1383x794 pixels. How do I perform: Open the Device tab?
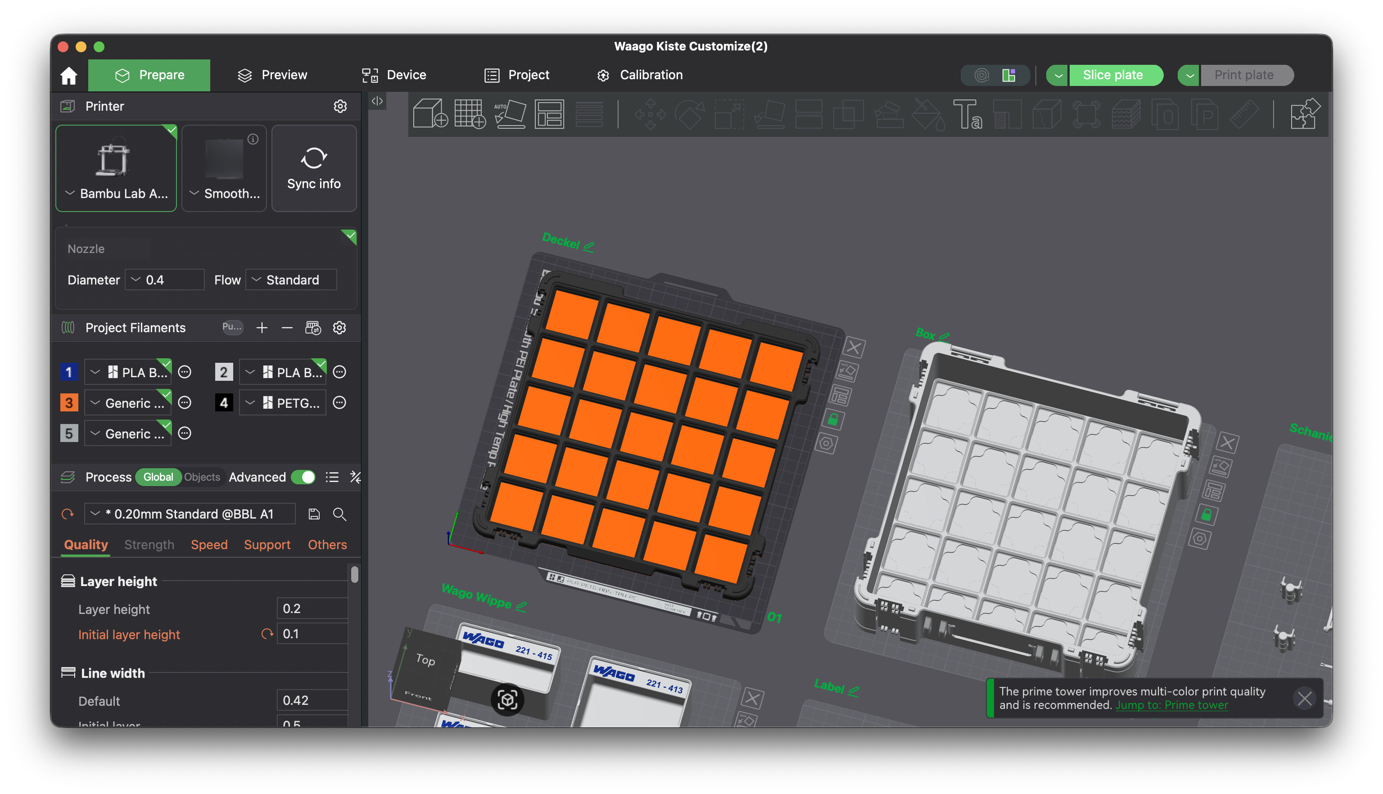click(x=394, y=75)
